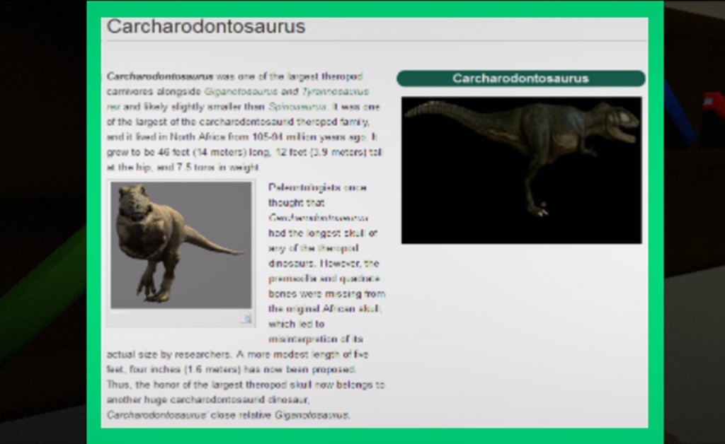725x444 pixels.
Task: Open the infobox dinosaur image on black background
Action: (521, 170)
